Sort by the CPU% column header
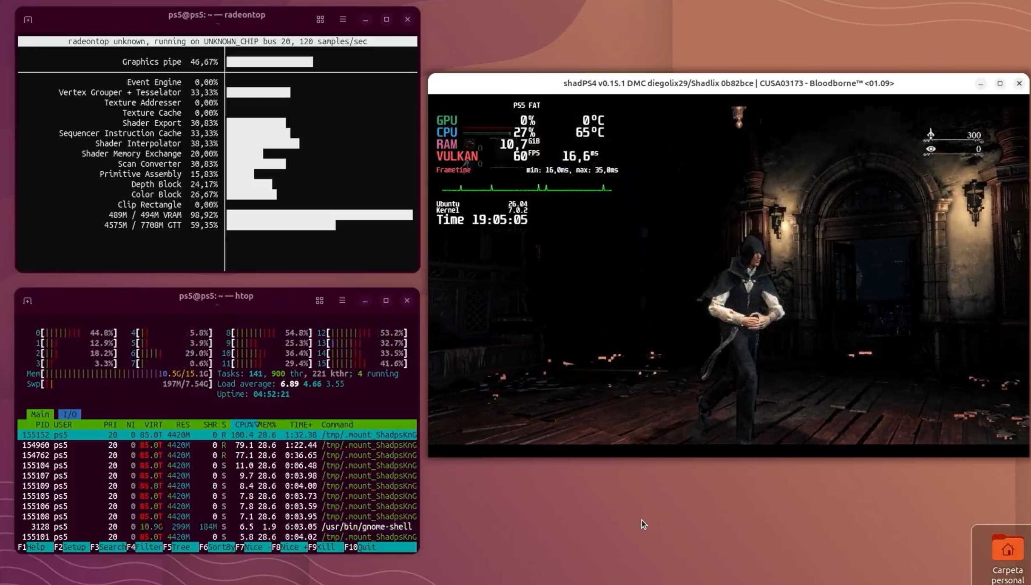 244,424
